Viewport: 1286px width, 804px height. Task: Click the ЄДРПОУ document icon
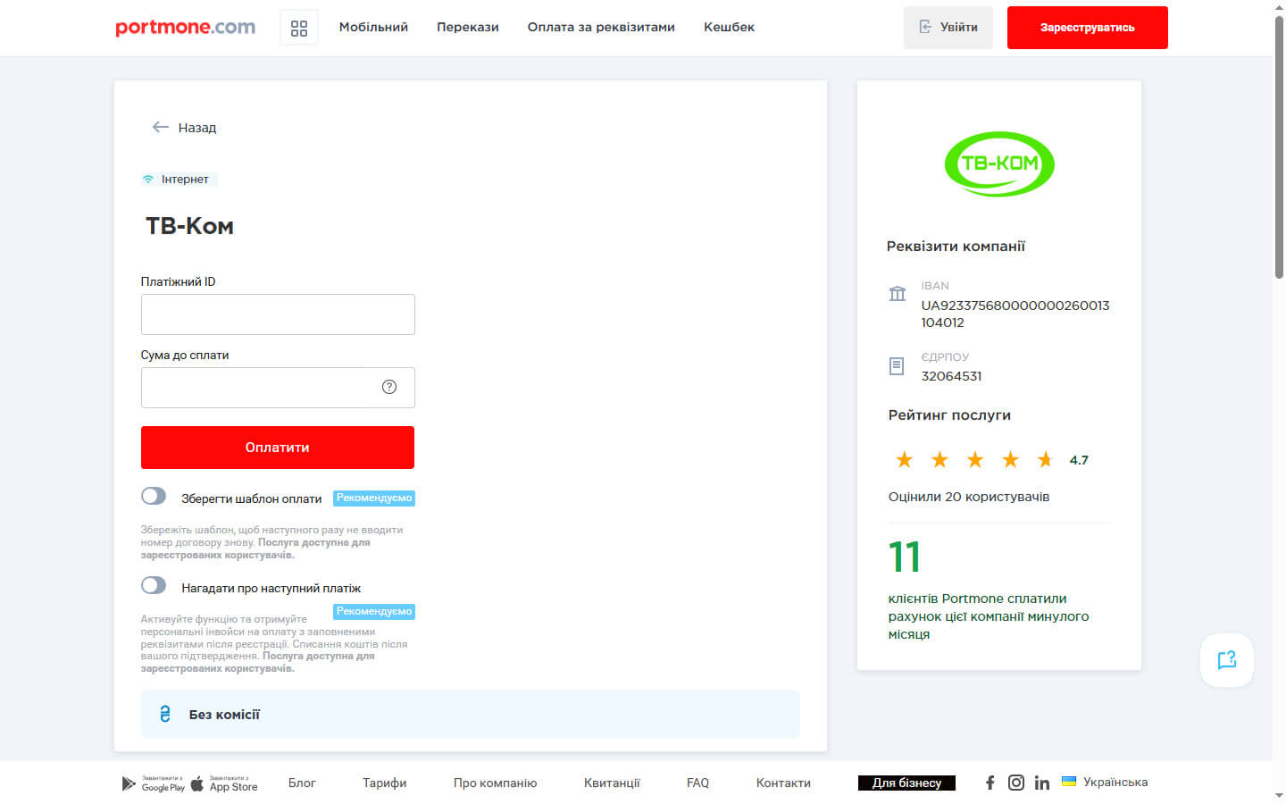coord(897,365)
